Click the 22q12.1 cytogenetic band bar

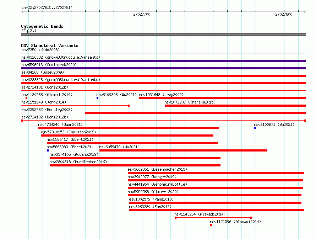(163, 34)
